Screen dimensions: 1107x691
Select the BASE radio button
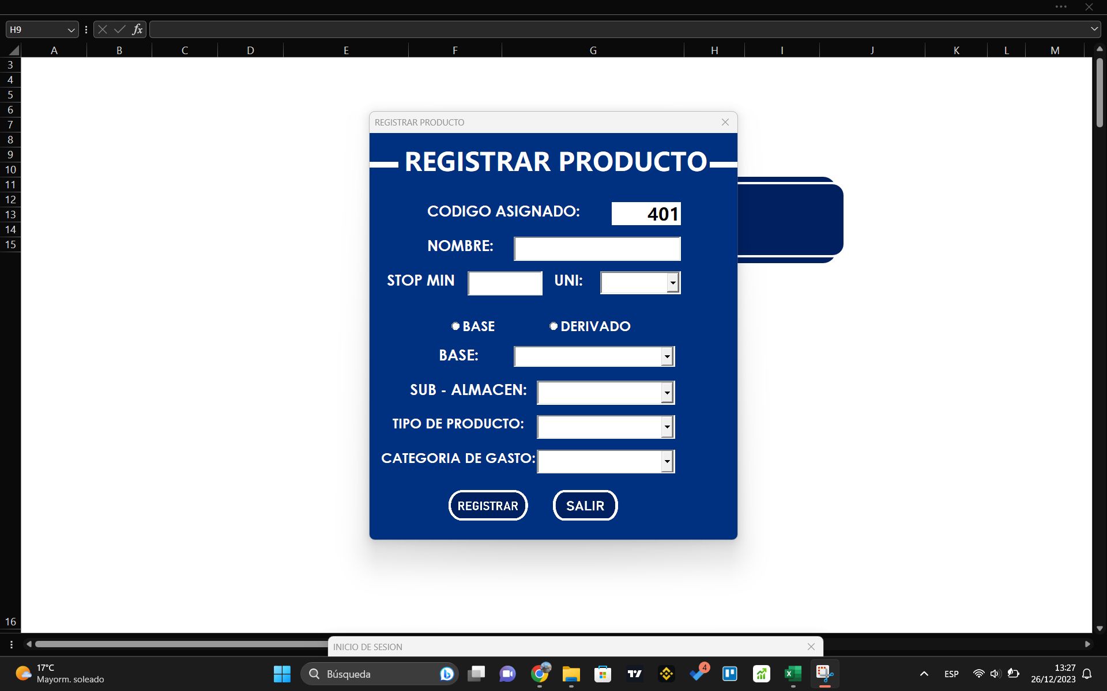(456, 326)
